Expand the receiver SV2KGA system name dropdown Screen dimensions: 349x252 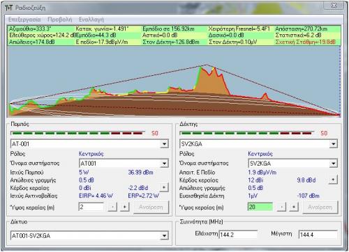click(x=334, y=164)
